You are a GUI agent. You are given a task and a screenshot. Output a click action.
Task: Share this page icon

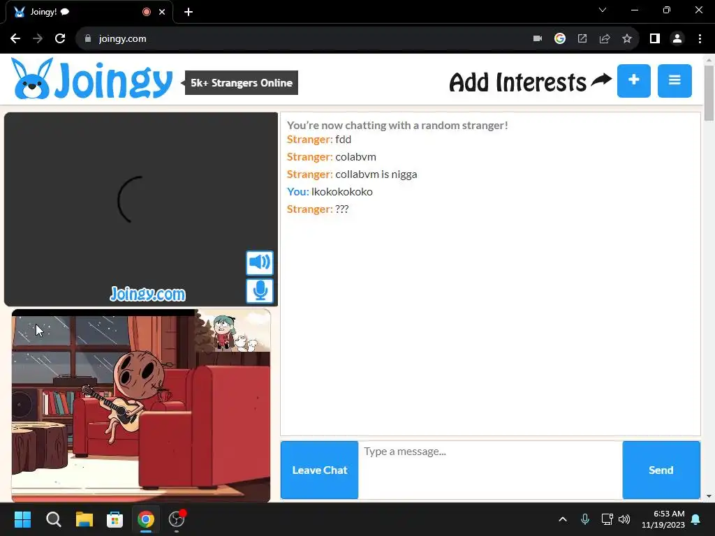[x=605, y=39]
